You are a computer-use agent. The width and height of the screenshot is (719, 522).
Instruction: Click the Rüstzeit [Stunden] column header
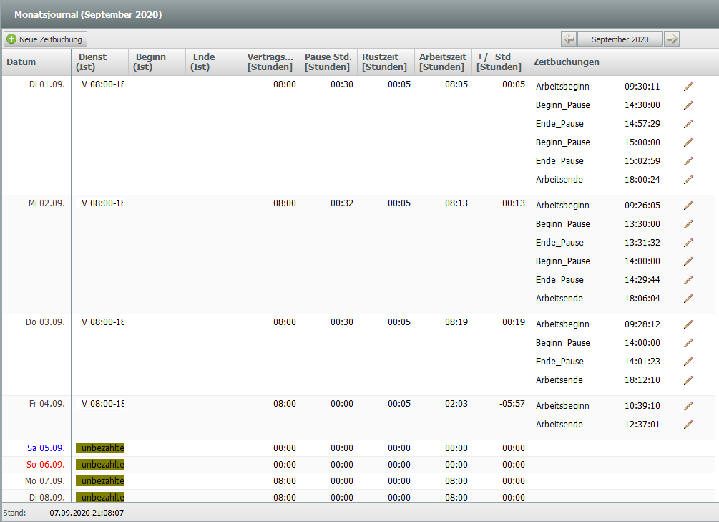pyautogui.click(x=386, y=62)
